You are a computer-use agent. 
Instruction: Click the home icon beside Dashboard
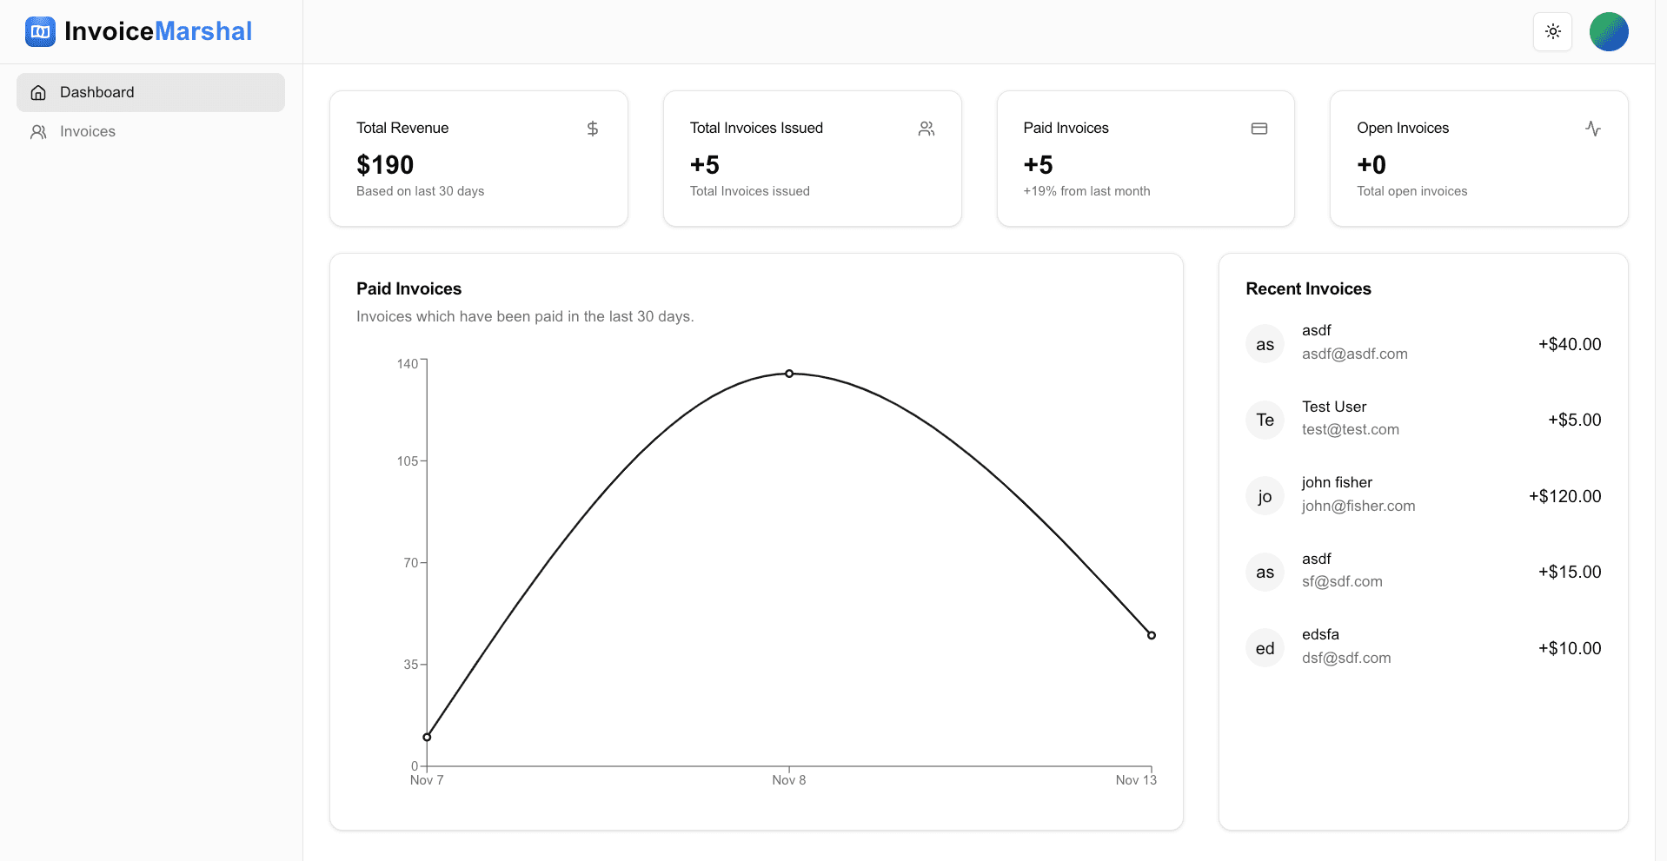click(x=38, y=93)
